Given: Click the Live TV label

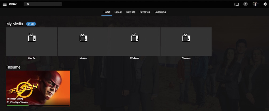Looking at the screenshot, I should coord(32,58).
